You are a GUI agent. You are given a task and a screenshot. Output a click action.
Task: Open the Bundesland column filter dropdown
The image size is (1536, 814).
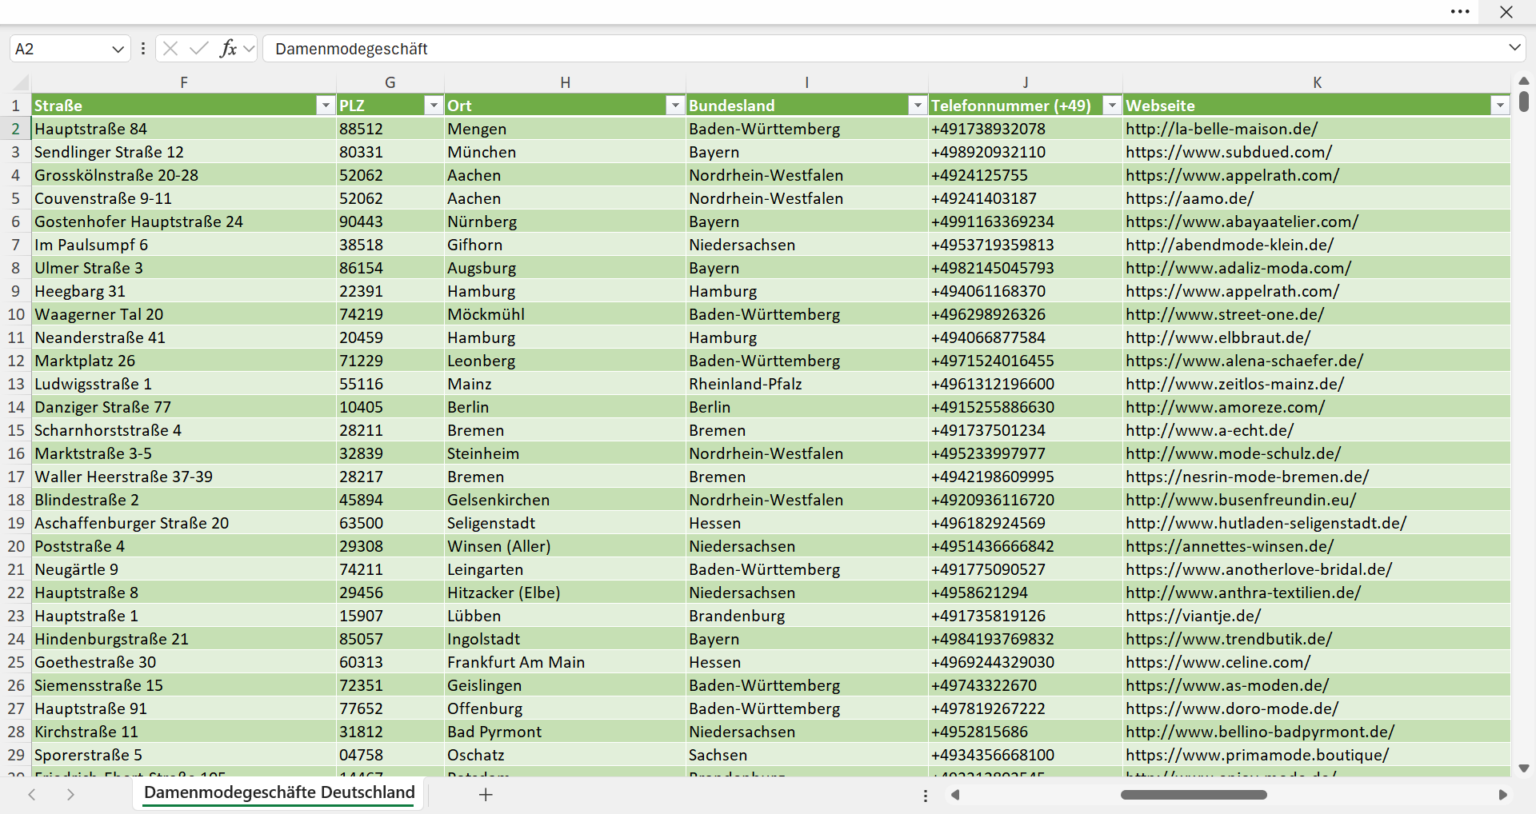point(917,106)
